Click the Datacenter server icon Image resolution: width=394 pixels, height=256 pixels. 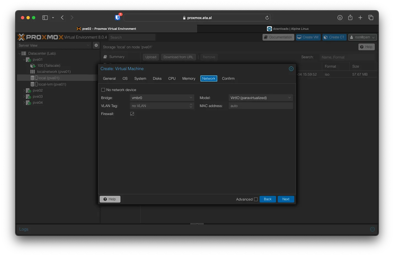24,53
